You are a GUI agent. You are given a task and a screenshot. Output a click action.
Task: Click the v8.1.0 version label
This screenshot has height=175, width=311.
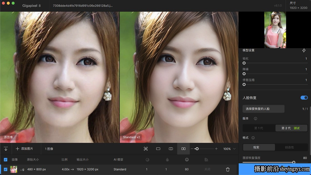pyautogui.click(x=278, y=6)
